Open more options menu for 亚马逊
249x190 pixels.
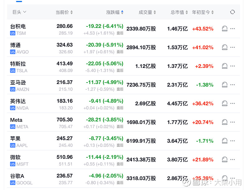[x=233, y=85]
